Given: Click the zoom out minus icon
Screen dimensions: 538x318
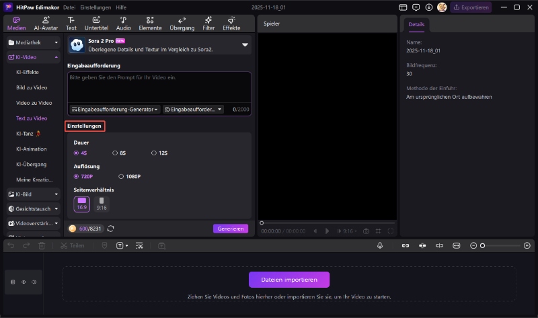Looking at the screenshot, I should click(473, 245).
